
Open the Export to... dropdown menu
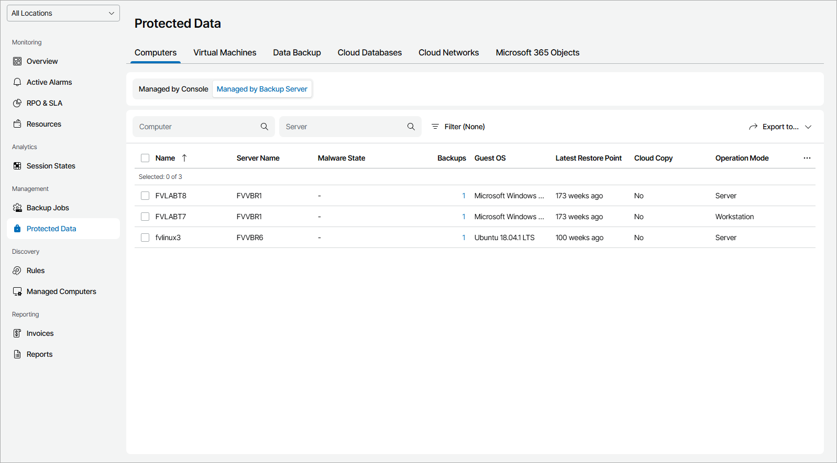point(780,127)
